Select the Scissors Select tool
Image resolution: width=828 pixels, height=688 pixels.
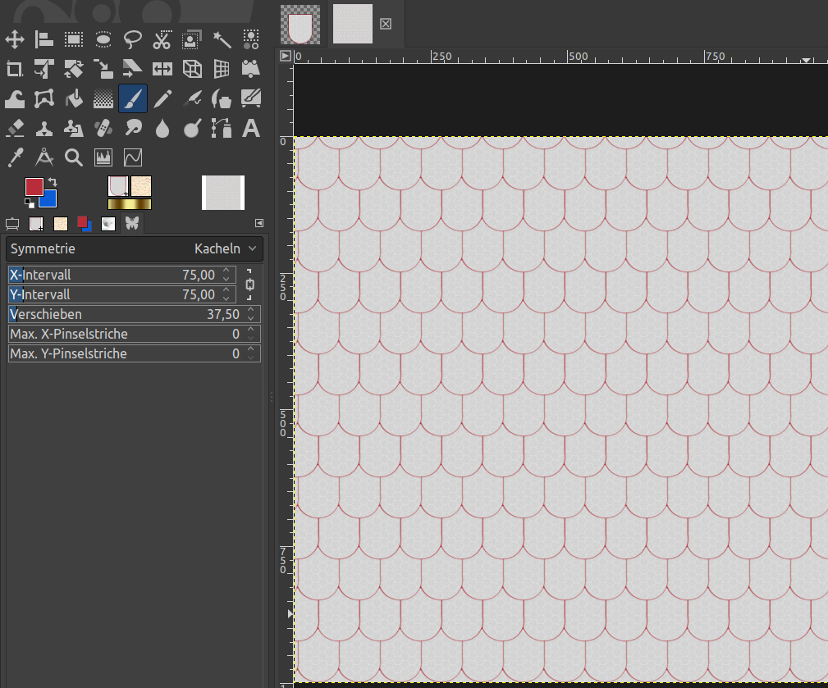(162, 39)
